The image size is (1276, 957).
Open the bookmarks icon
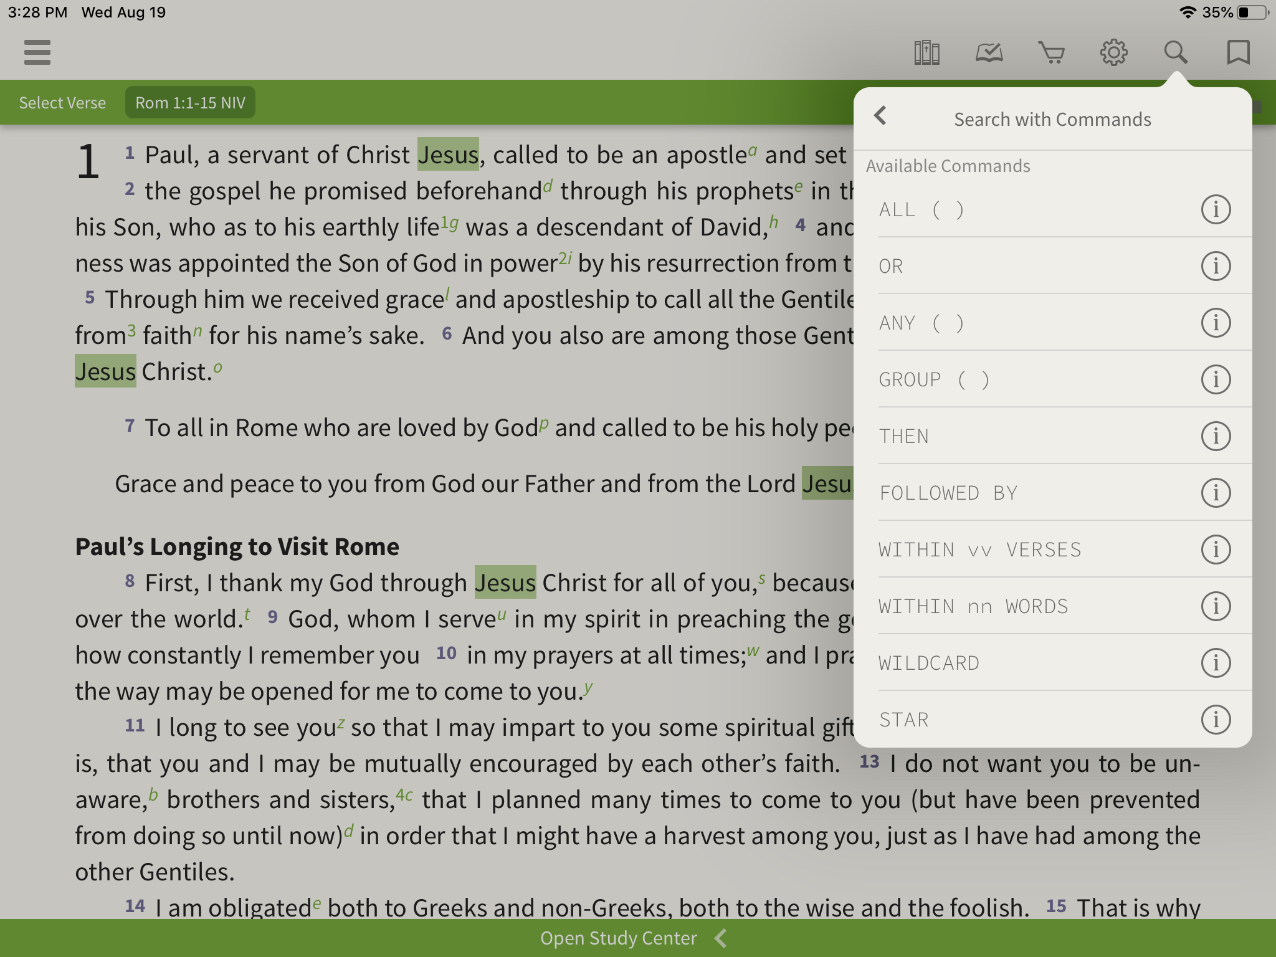[1238, 52]
